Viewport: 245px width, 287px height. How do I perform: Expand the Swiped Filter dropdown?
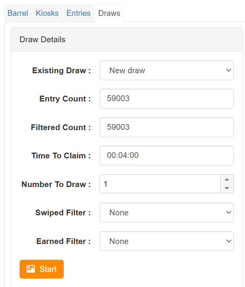coord(166,213)
